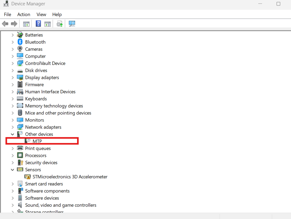The width and height of the screenshot is (291, 219).
Task: Collapse the Sensors node
Action: click(13, 170)
